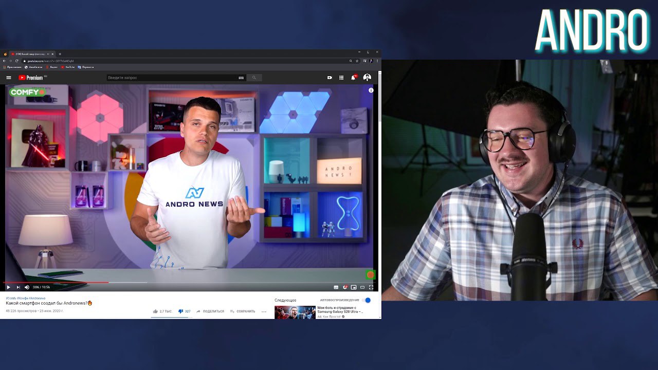Play the video

pos(8,287)
